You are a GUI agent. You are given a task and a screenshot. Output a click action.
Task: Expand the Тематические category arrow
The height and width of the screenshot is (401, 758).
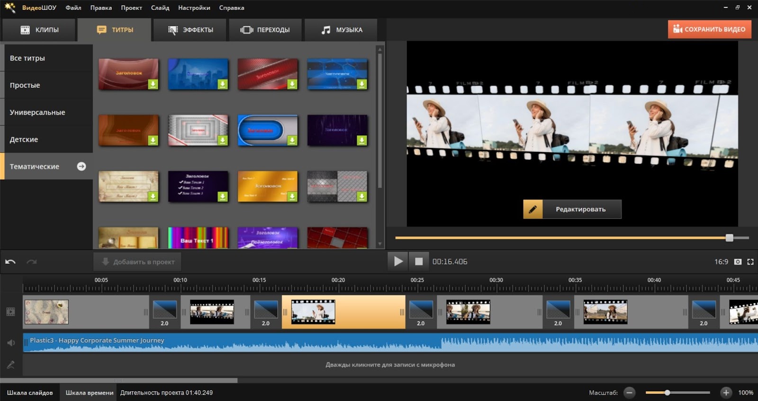[81, 166]
